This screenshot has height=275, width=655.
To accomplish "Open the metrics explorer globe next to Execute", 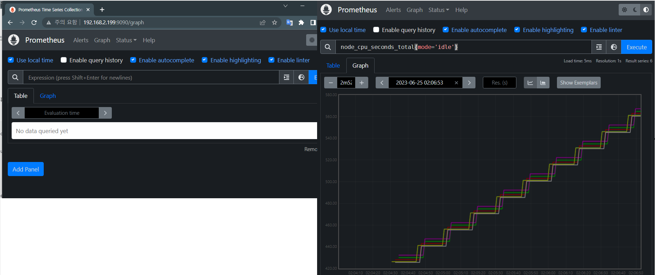I will (614, 47).
